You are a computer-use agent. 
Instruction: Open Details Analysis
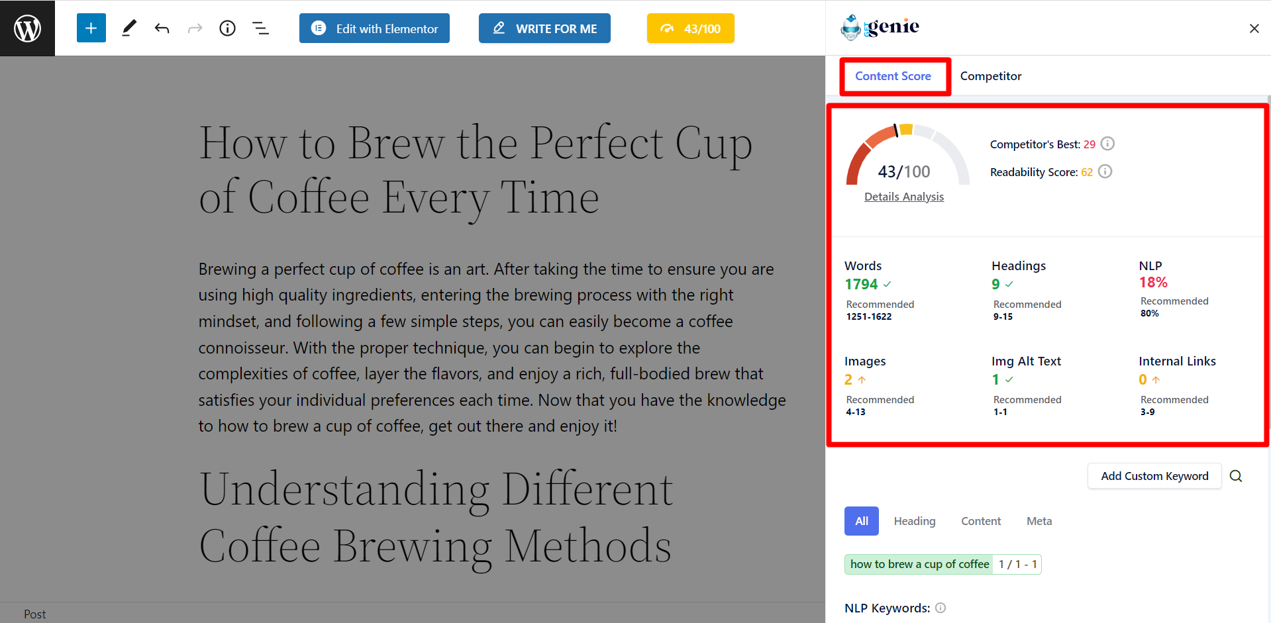903,196
